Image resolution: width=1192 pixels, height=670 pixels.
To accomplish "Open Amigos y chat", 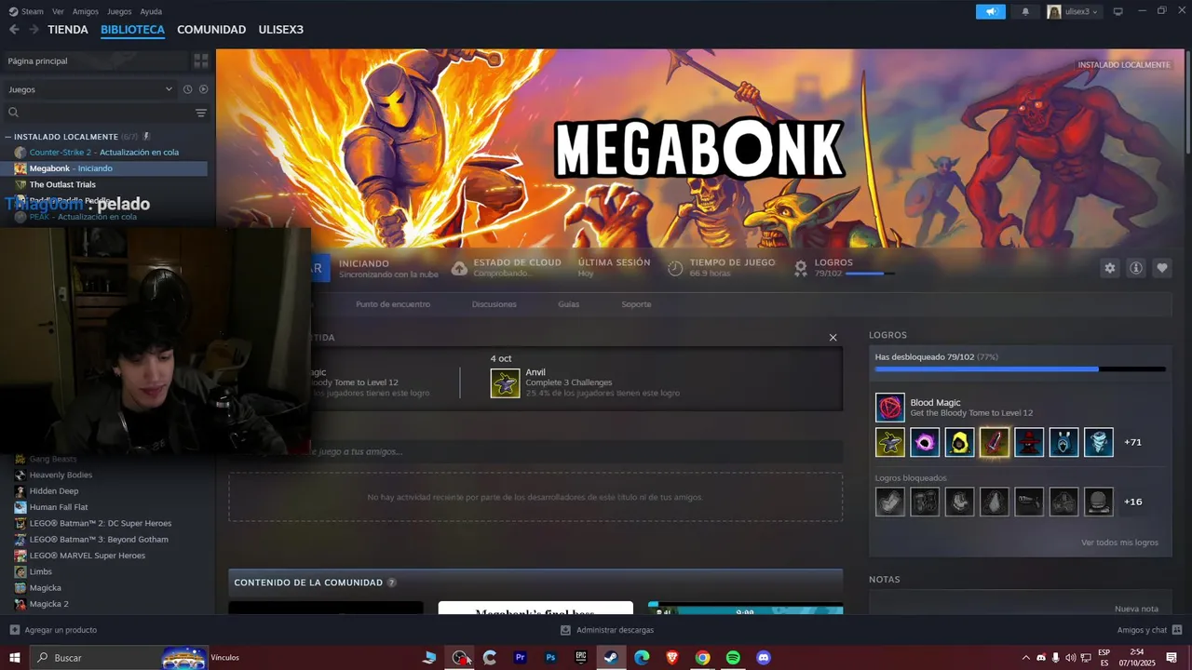I will point(1149,630).
